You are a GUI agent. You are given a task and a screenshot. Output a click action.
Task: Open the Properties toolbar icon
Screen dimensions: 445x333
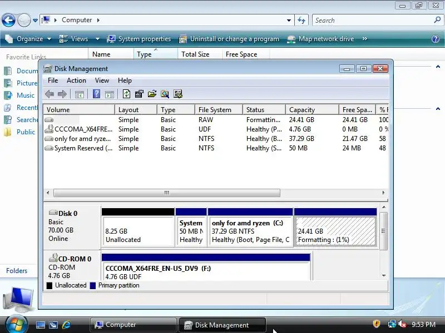pos(139,94)
